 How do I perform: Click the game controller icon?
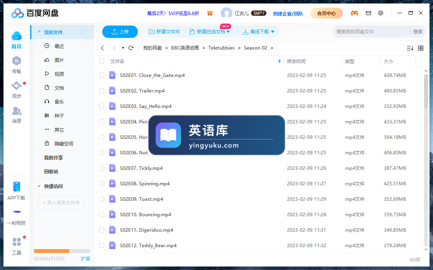[355, 13]
